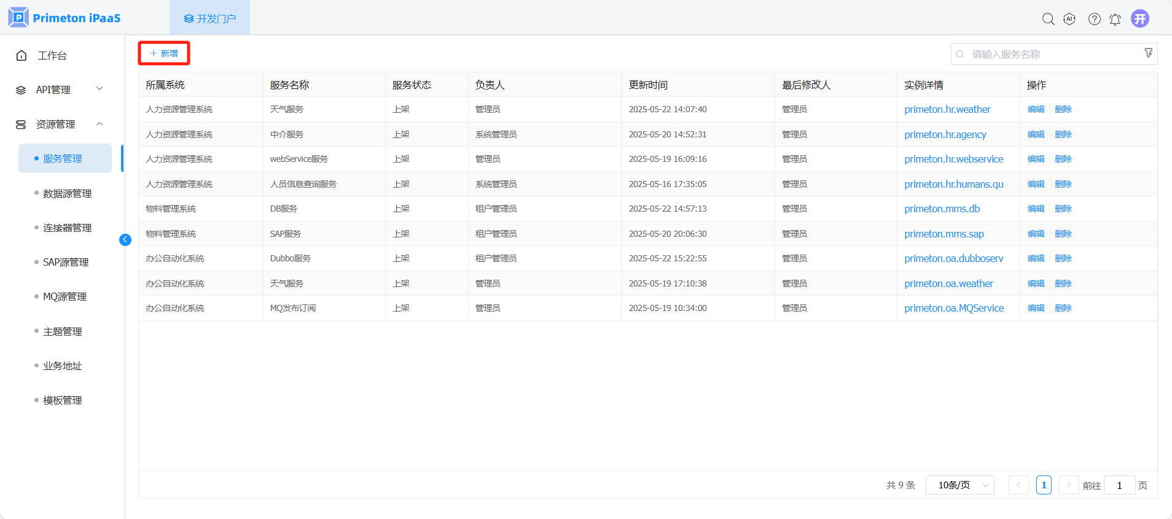Image resolution: width=1172 pixels, height=519 pixels.
Task: Open 连接器管理 from the sidebar
Action: pyautogui.click(x=67, y=228)
